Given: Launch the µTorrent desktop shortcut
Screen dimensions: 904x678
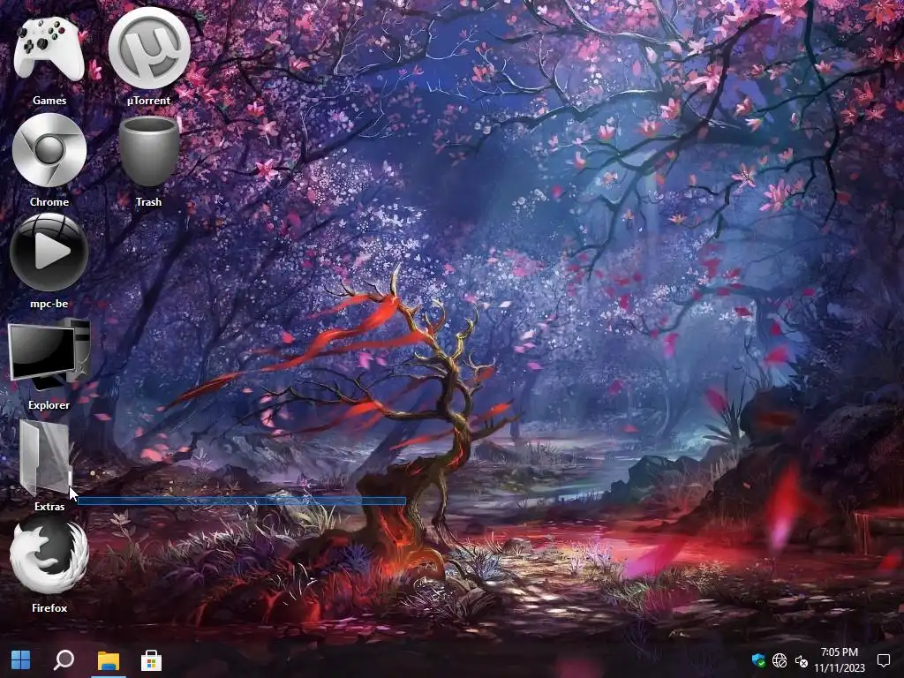Looking at the screenshot, I should coord(149,49).
